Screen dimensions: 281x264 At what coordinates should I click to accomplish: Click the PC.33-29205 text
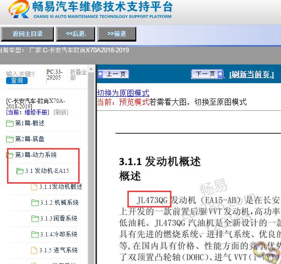click(x=54, y=75)
